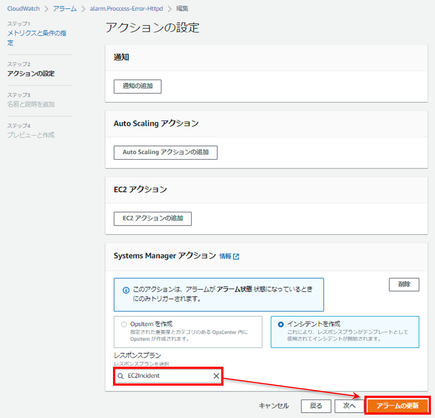435x418 pixels.
Task: Click the orange アラームの更新 button
Action: point(397,406)
